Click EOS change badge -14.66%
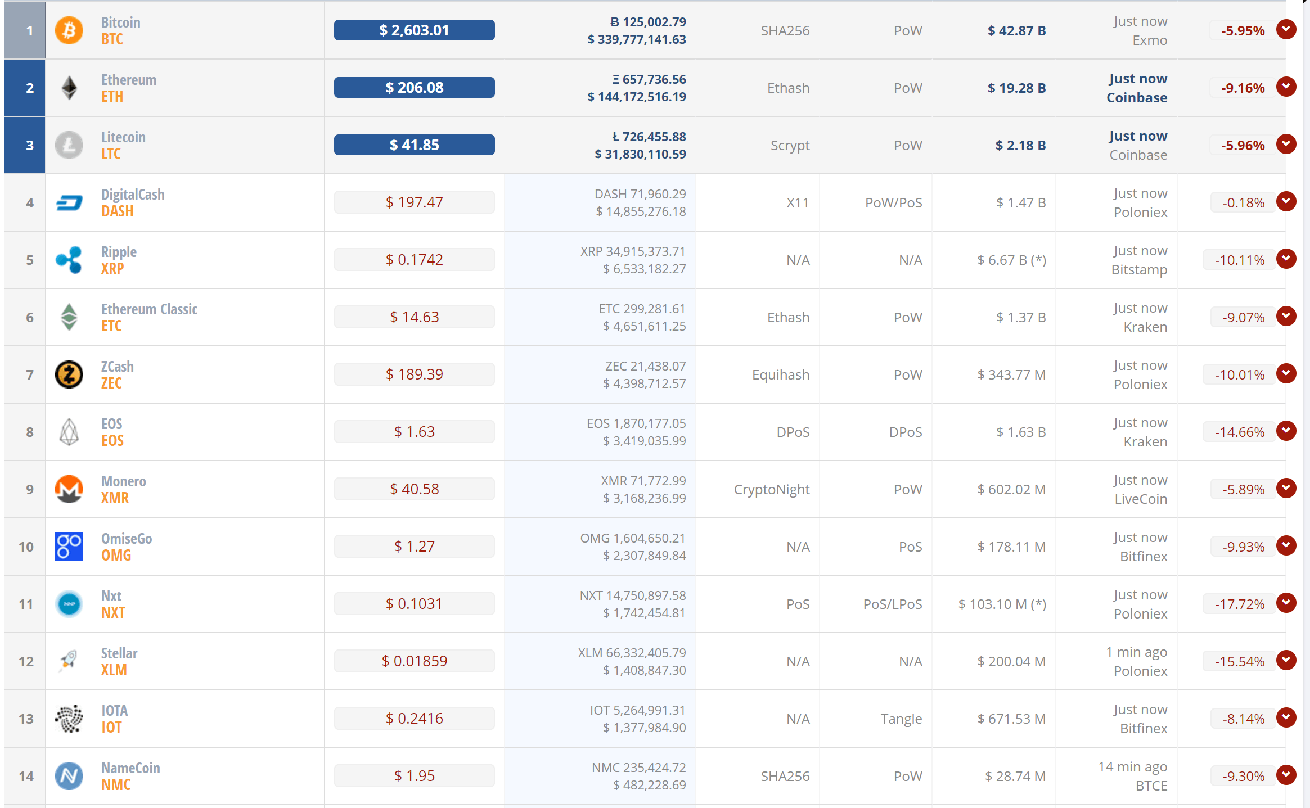The height and width of the screenshot is (808, 1310). tap(1239, 432)
